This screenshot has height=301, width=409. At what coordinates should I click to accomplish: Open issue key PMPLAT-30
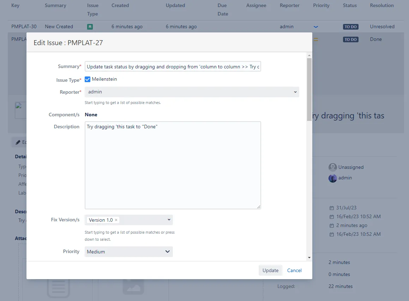pyautogui.click(x=24, y=26)
